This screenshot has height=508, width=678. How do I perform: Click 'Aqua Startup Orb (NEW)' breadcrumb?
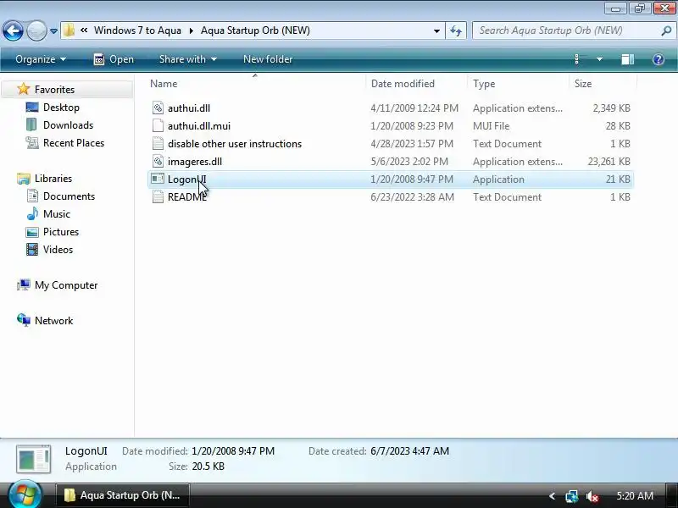[255, 30]
